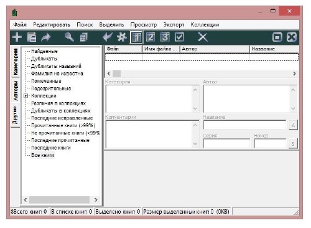311x228 pixels.
Task: Select Дубликаты в коллекциях tree item
Action: click(61, 111)
